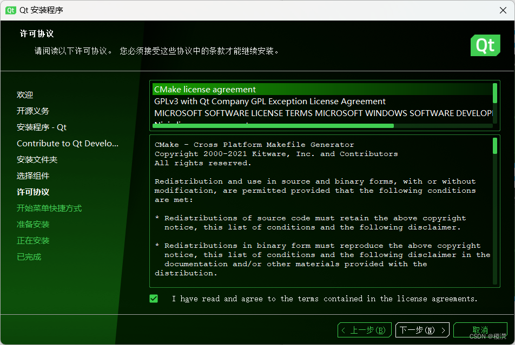Click the Qt logo in the title bar
Screen dimensions: 515x345
[10, 10]
